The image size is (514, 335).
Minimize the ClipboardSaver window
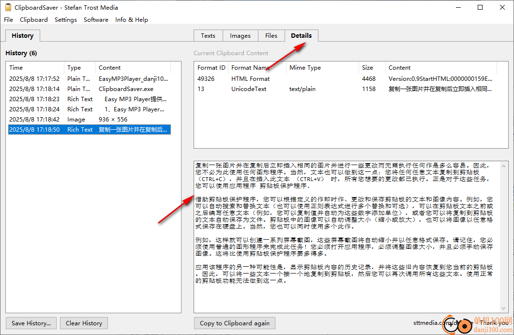(458, 7)
